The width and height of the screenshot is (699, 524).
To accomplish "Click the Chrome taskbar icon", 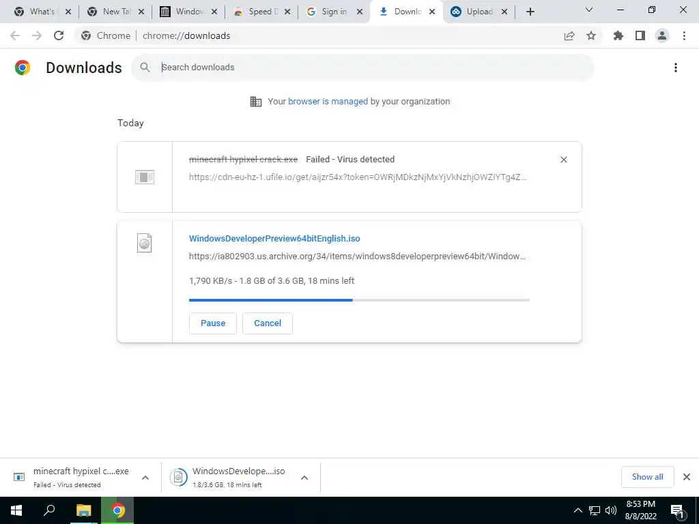I will pyautogui.click(x=117, y=510).
